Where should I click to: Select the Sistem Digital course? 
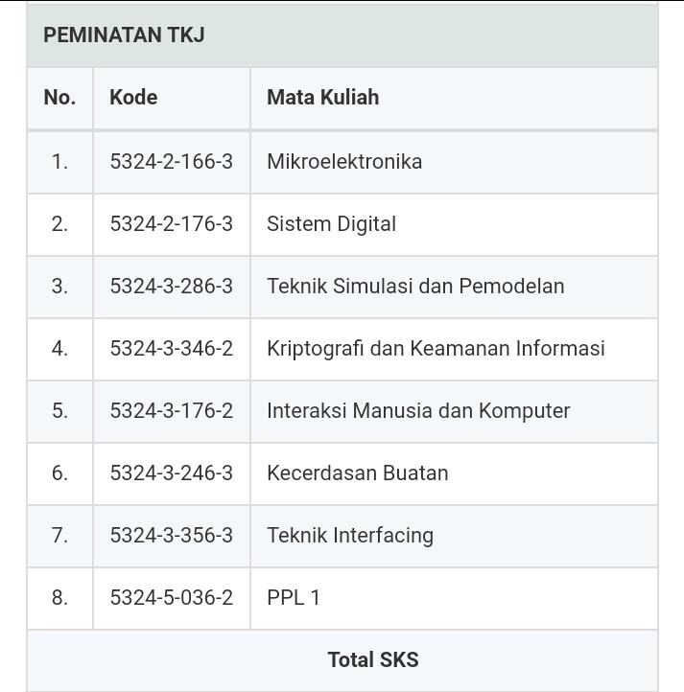(x=331, y=223)
